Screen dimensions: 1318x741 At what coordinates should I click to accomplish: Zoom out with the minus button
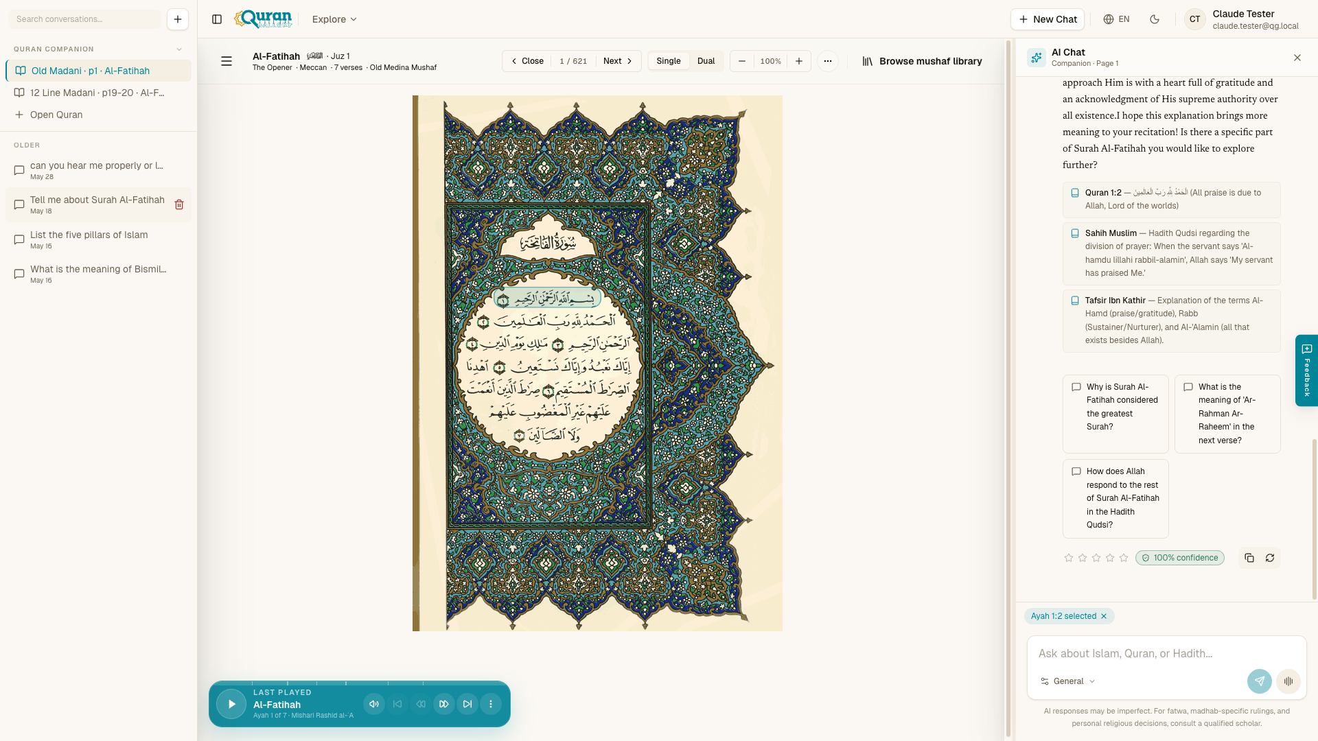pos(742,61)
